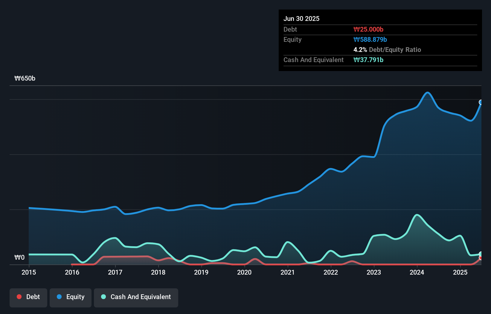Click the blue Equity dot in legend
Image resolution: width=491 pixels, height=314 pixels.
(59, 297)
